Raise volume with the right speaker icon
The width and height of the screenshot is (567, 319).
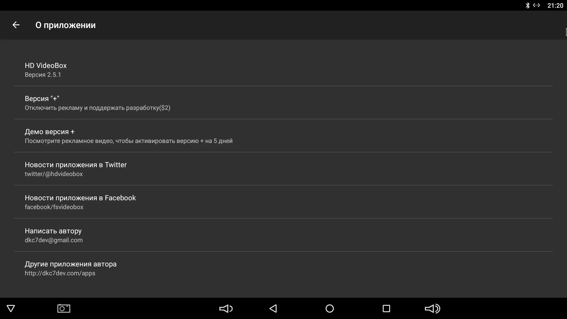click(x=432, y=309)
